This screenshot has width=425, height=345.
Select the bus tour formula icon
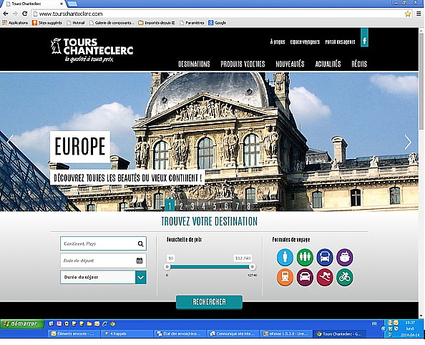point(325,257)
